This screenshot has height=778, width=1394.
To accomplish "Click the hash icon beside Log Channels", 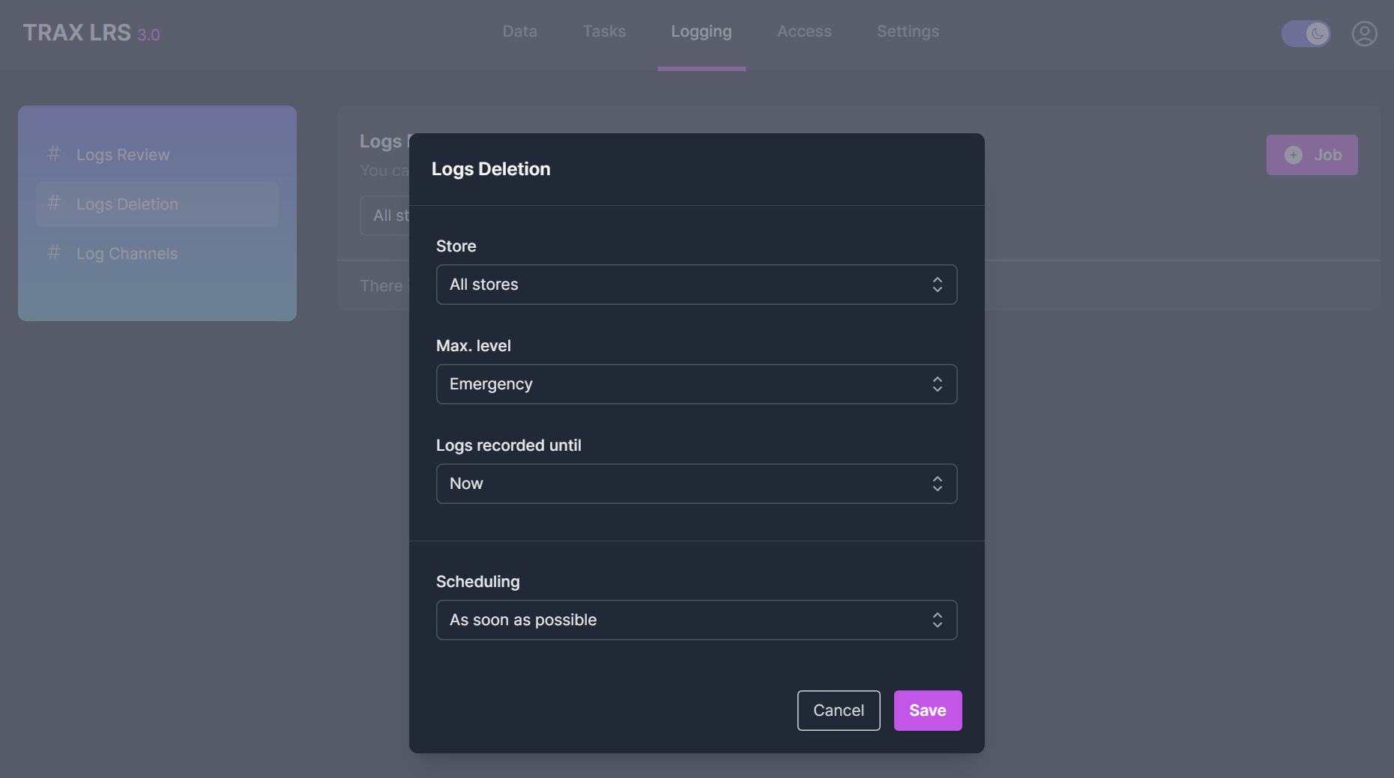I will click(x=54, y=252).
